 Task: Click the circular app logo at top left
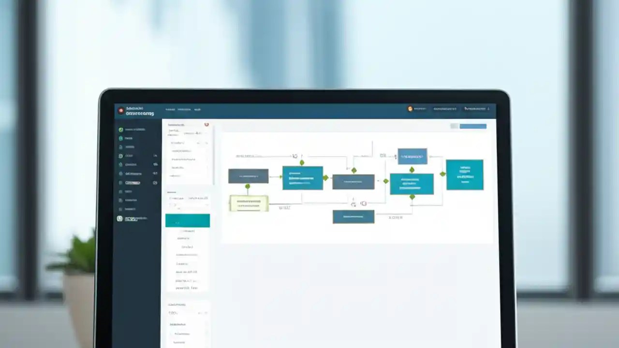coord(120,110)
